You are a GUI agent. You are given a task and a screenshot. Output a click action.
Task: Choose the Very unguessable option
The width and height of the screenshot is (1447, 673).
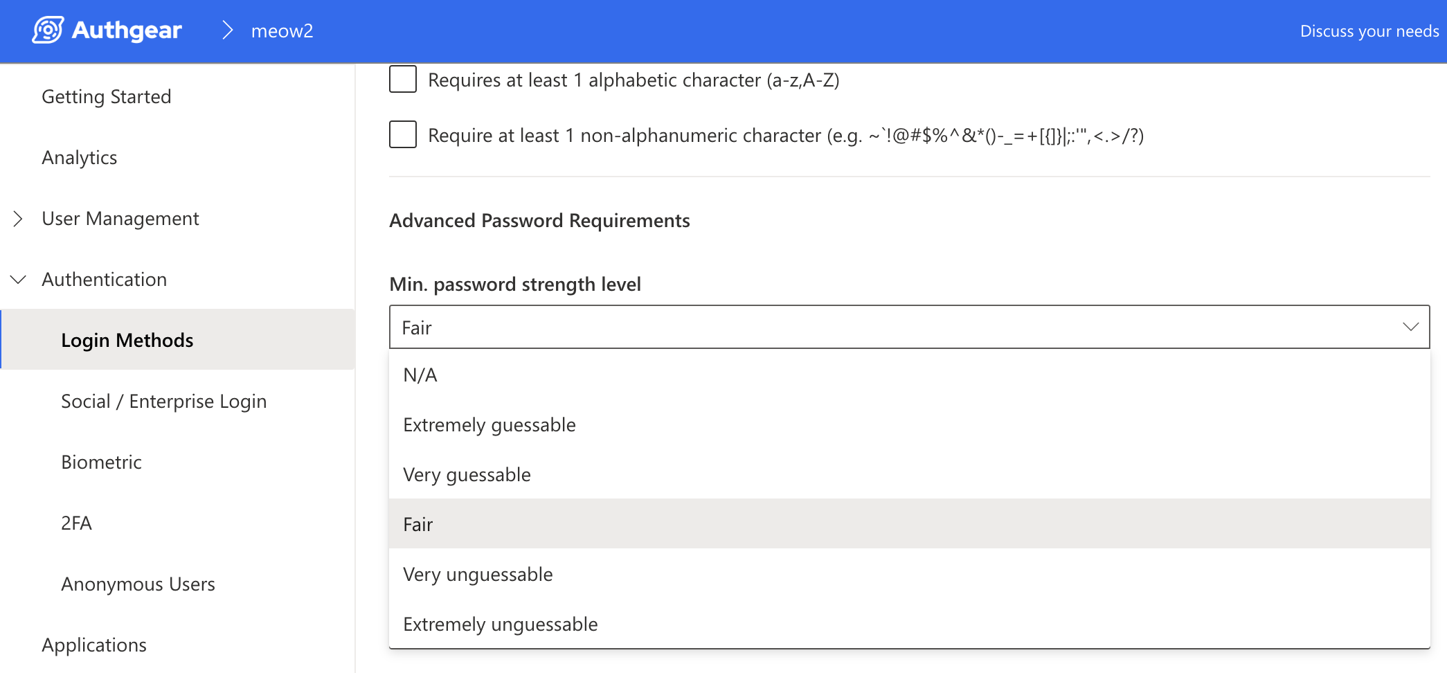click(x=478, y=575)
